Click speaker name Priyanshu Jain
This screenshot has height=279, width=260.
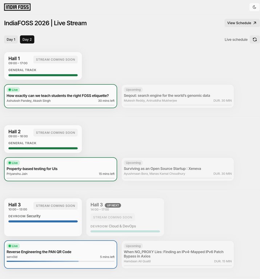[17, 174]
